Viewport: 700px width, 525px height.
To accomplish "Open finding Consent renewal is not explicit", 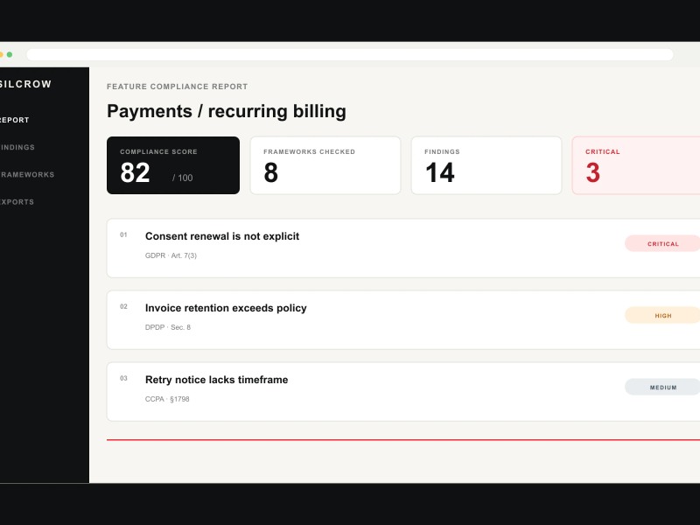I will 403,248.
